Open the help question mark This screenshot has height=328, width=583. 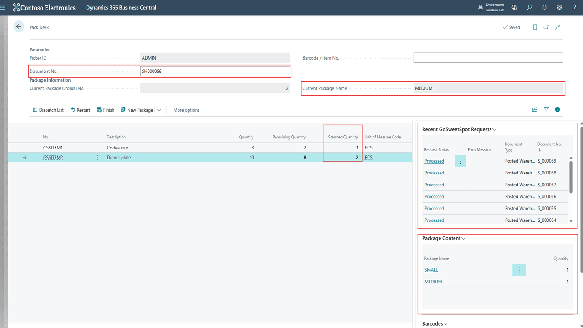[574, 7]
